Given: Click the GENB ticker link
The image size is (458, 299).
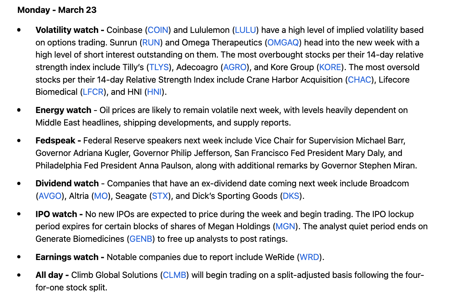Looking at the screenshot, I should [141, 239].
